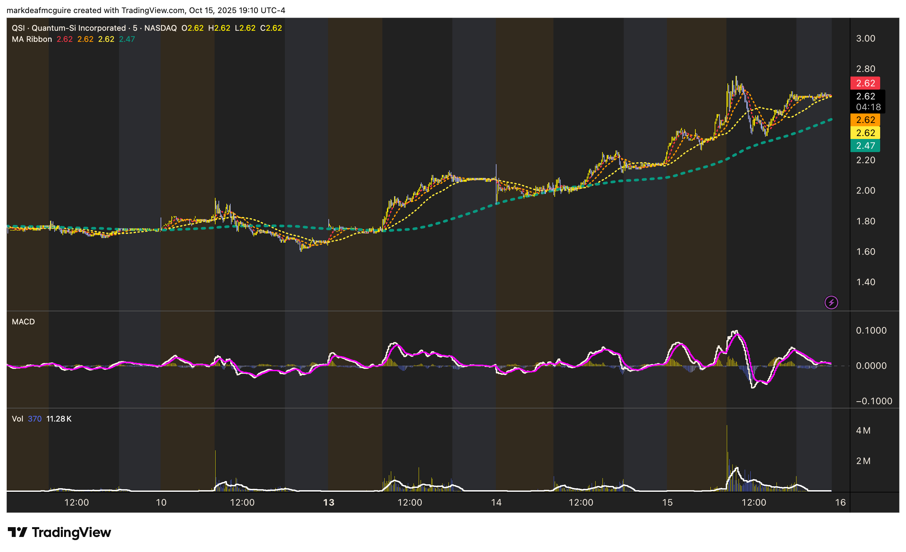Click the red 2.62 price axis label
This screenshot has height=552, width=906.
click(x=865, y=83)
